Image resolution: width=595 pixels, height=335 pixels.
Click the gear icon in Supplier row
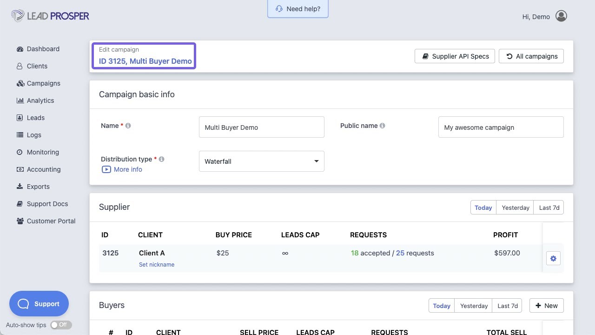point(553,259)
